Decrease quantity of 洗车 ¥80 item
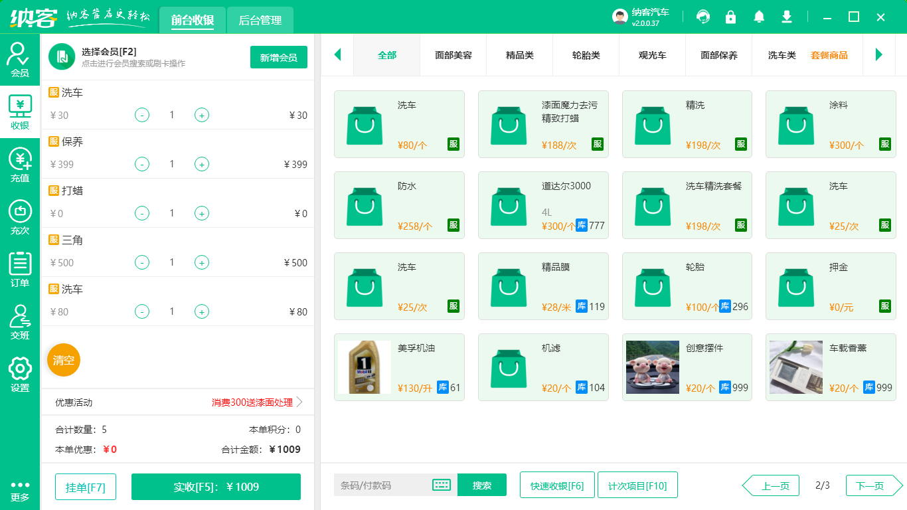 tap(142, 311)
